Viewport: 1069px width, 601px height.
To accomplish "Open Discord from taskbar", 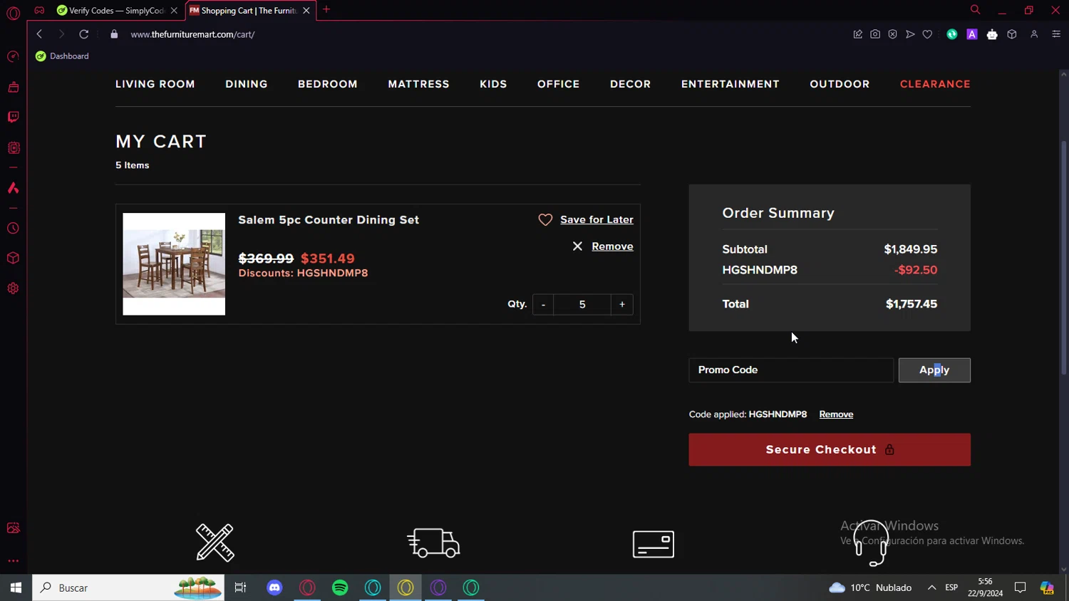I will point(274,587).
